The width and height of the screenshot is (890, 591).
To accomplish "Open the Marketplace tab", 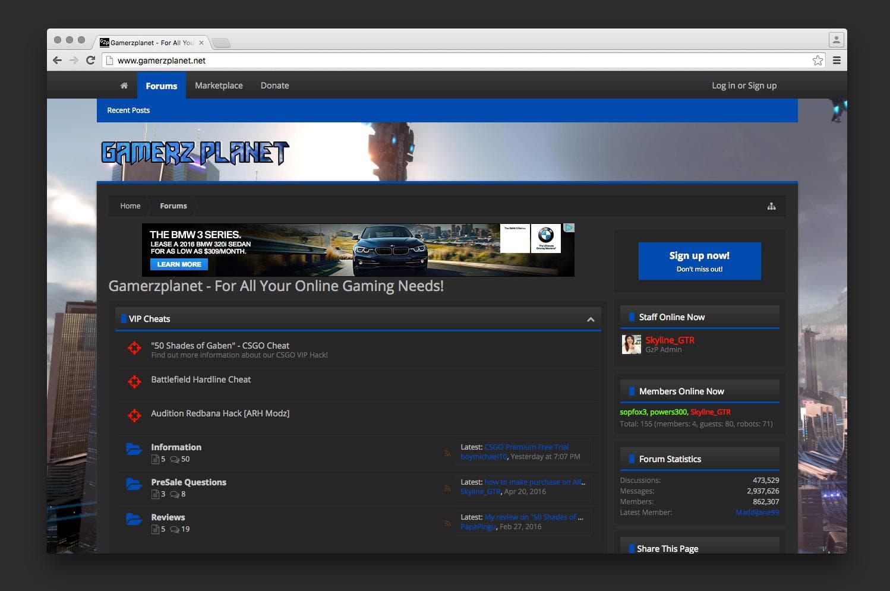I will (x=219, y=86).
